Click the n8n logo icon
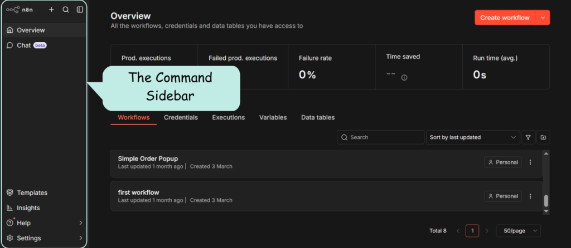Image resolution: width=571 pixels, height=248 pixels. click(x=13, y=9)
